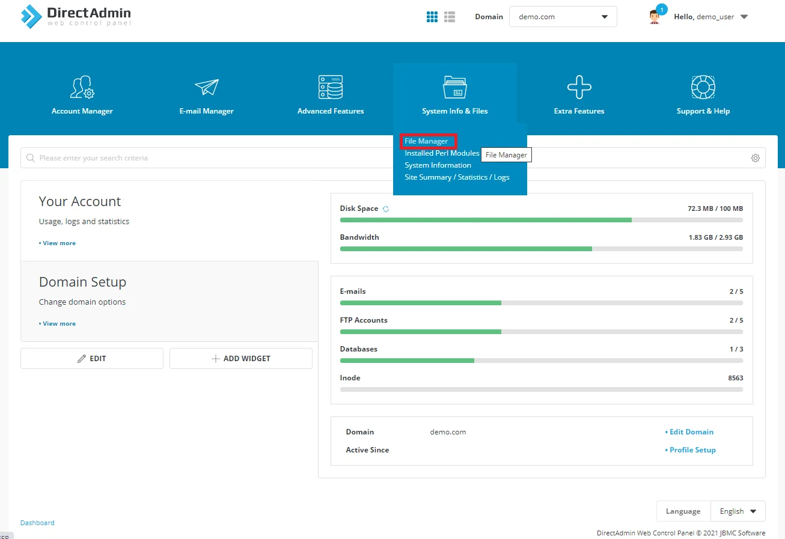The image size is (785, 539).
Task: Click the Disk Space usage bar
Action: (x=541, y=220)
